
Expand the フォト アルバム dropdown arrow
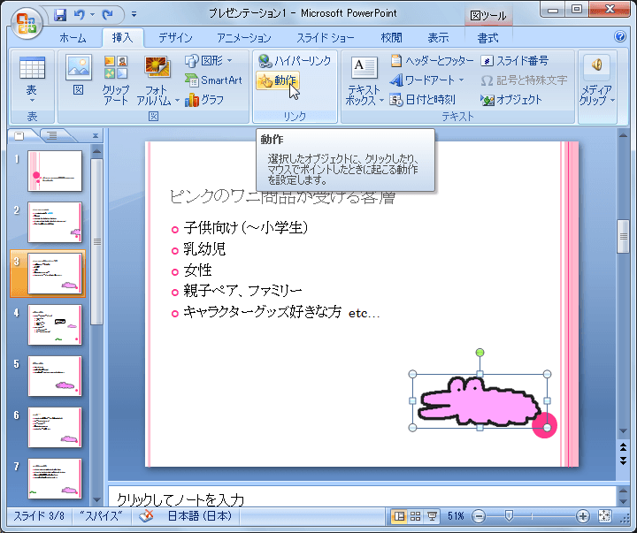click(177, 100)
